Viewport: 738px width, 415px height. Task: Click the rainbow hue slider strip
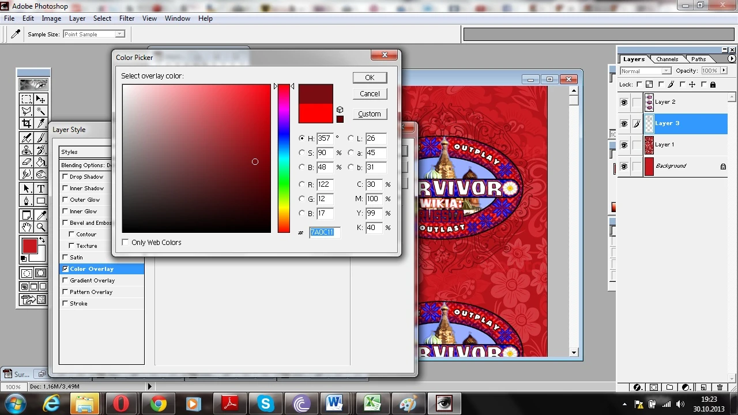(x=284, y=159)
